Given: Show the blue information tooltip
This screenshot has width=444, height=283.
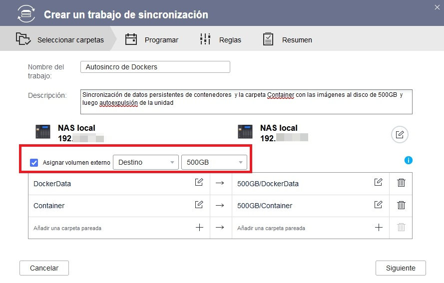Looking at the screenshot, I should [409, 160].
